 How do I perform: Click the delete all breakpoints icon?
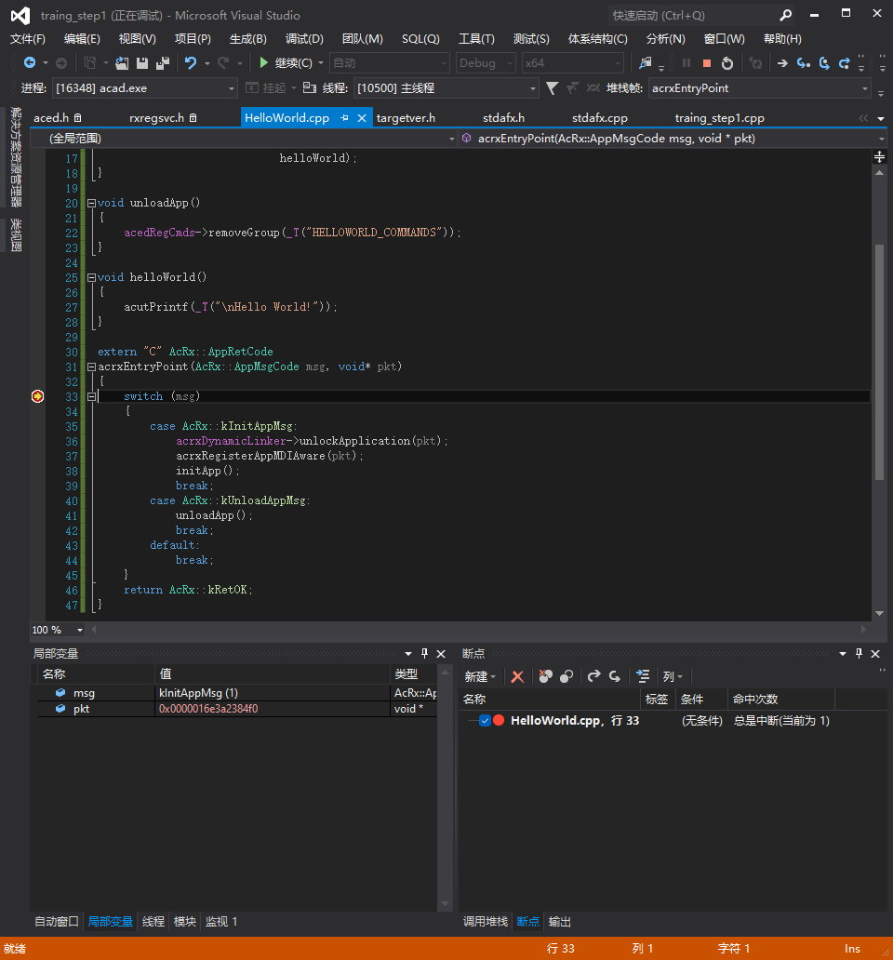[546, 676]
